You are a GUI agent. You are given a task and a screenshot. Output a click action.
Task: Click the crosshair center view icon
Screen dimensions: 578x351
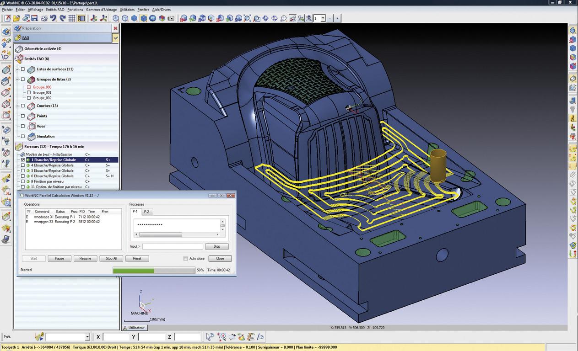click(x=283, y=18)
